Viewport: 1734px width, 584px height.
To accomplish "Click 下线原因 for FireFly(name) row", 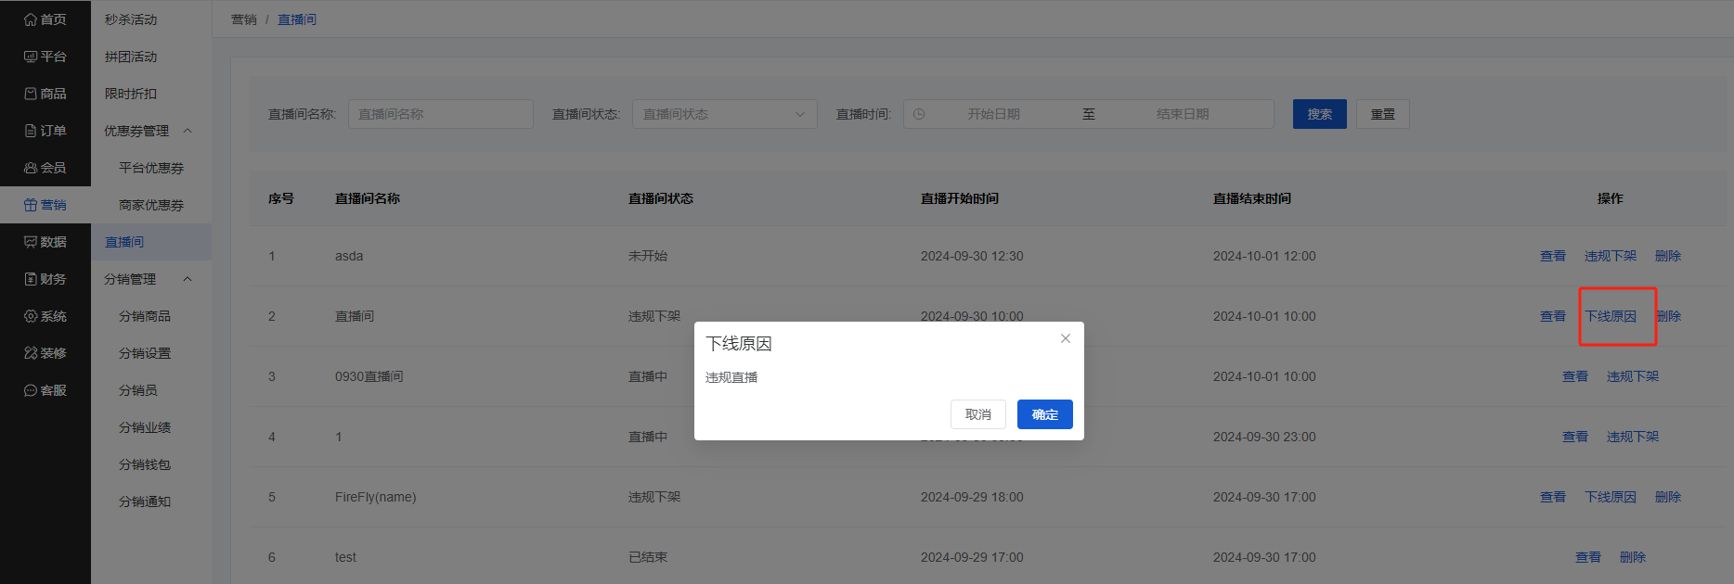I will (x=1611, y=497).
